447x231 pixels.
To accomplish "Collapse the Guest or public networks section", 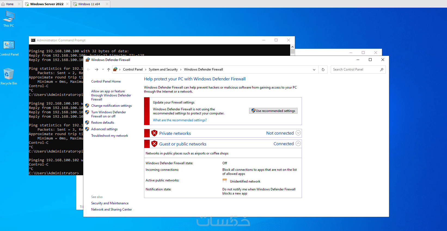I will tap(298, 144).
